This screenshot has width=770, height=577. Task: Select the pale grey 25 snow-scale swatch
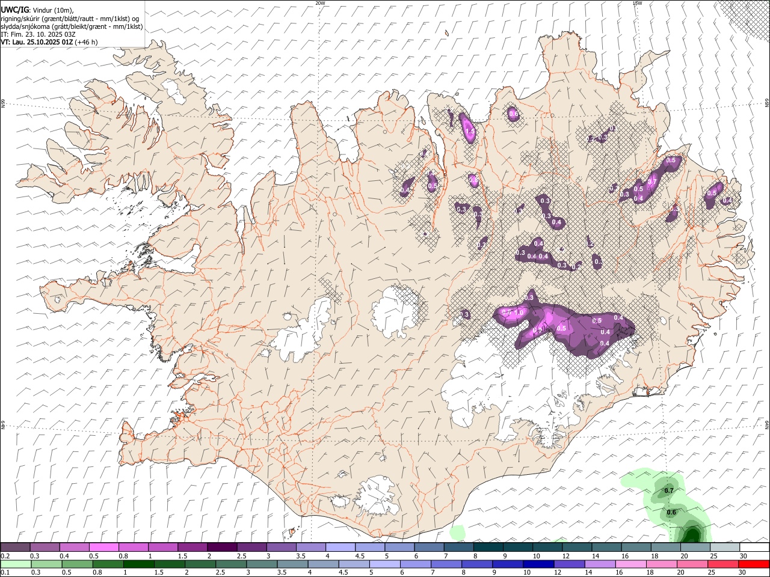(725, 548)
